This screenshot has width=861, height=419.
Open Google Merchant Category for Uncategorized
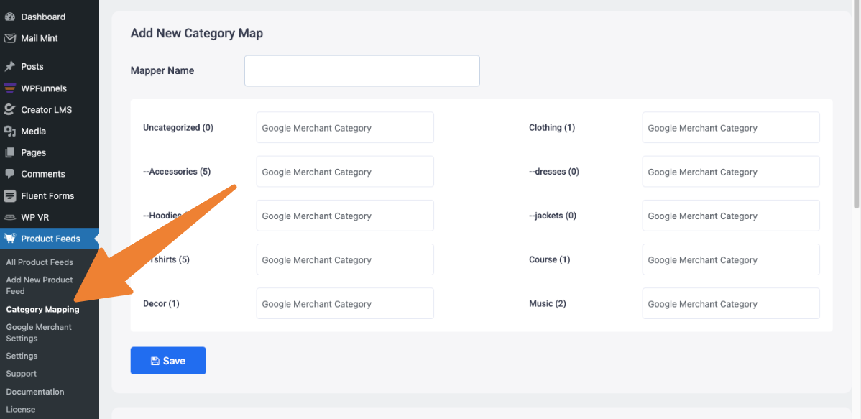(345, 128)
